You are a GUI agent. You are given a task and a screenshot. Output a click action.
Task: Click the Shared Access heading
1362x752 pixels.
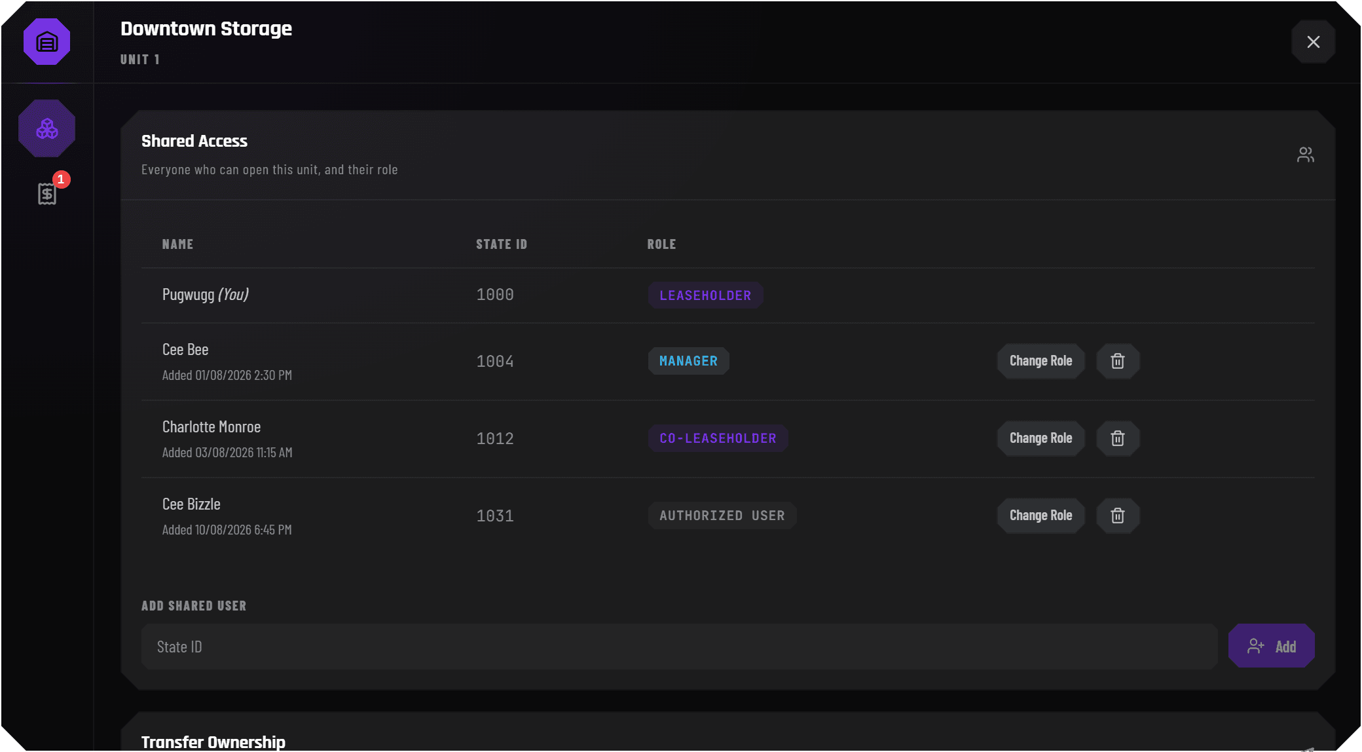[194, 141]
